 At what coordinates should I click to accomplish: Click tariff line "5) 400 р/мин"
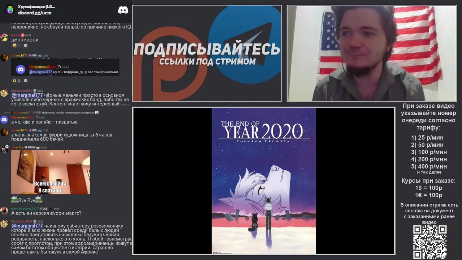coord(429,166)
